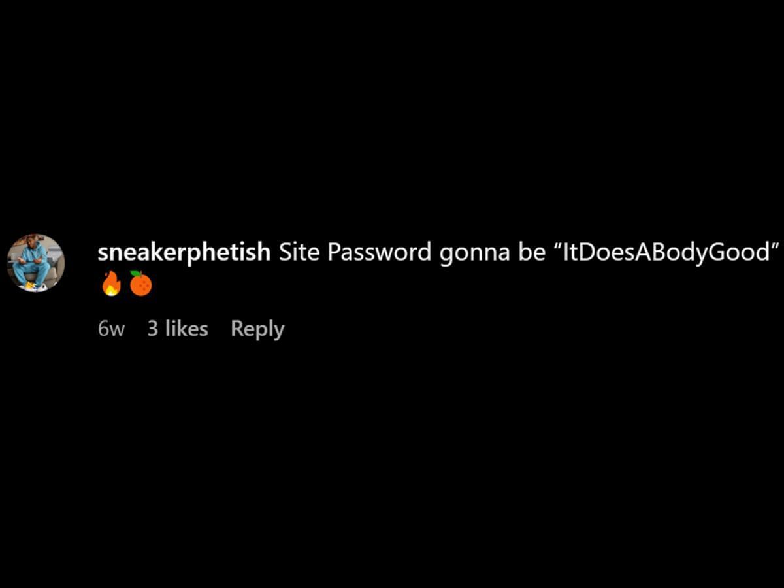Open sneakerphetish's profile picture avatar
This screenshot has width=784, height=588.
click(x=36, y=263)
